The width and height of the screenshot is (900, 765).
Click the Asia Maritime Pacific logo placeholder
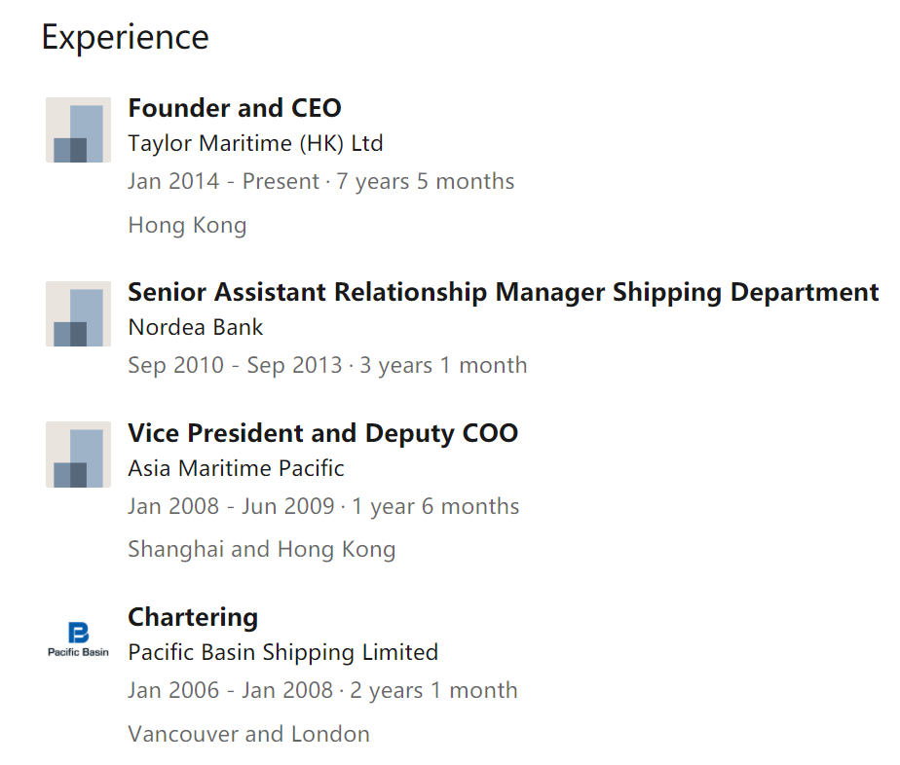[79, 455]
